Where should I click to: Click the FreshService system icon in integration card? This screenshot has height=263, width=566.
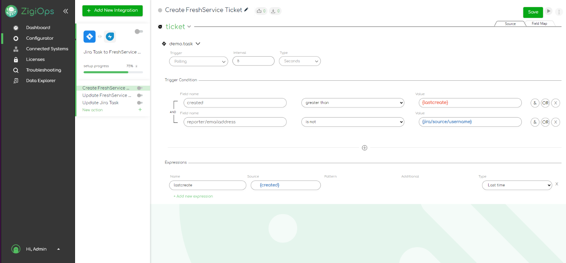tap(110, 36)
